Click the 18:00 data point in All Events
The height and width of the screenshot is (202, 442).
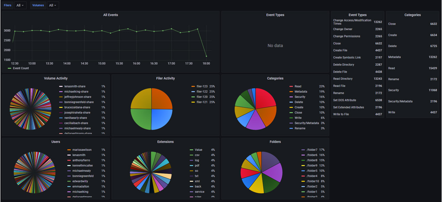206,56
